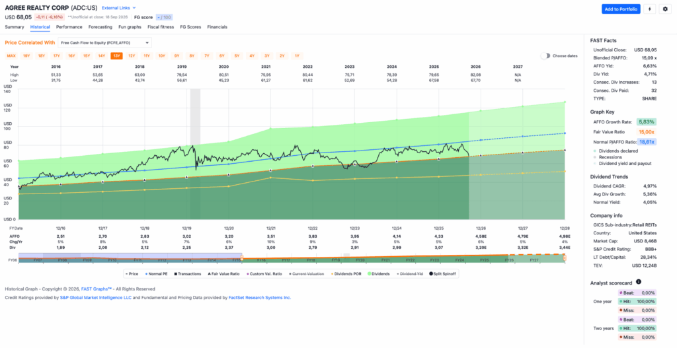
Task: Click the External Links chevron arrow
Action: pos(134,8)
